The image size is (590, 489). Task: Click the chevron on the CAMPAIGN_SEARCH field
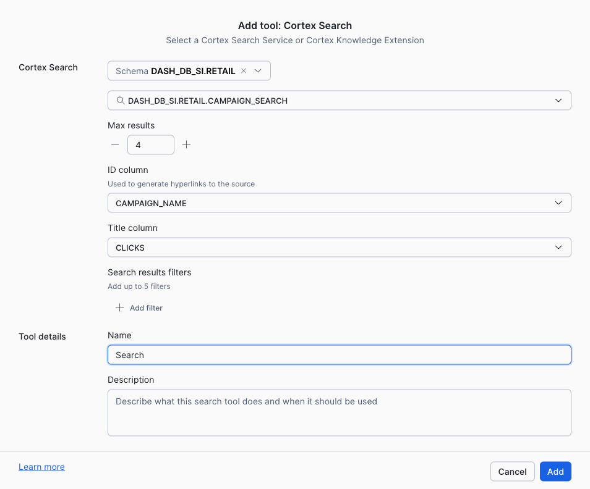coord(558,100)
